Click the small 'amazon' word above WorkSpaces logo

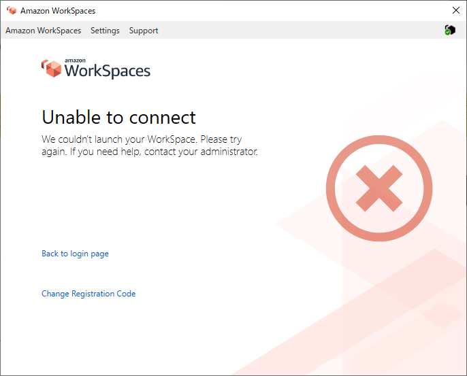click(75, 61)
